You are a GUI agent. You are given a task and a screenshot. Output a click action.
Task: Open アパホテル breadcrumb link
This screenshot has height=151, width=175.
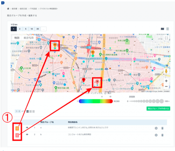coord(49,9)
